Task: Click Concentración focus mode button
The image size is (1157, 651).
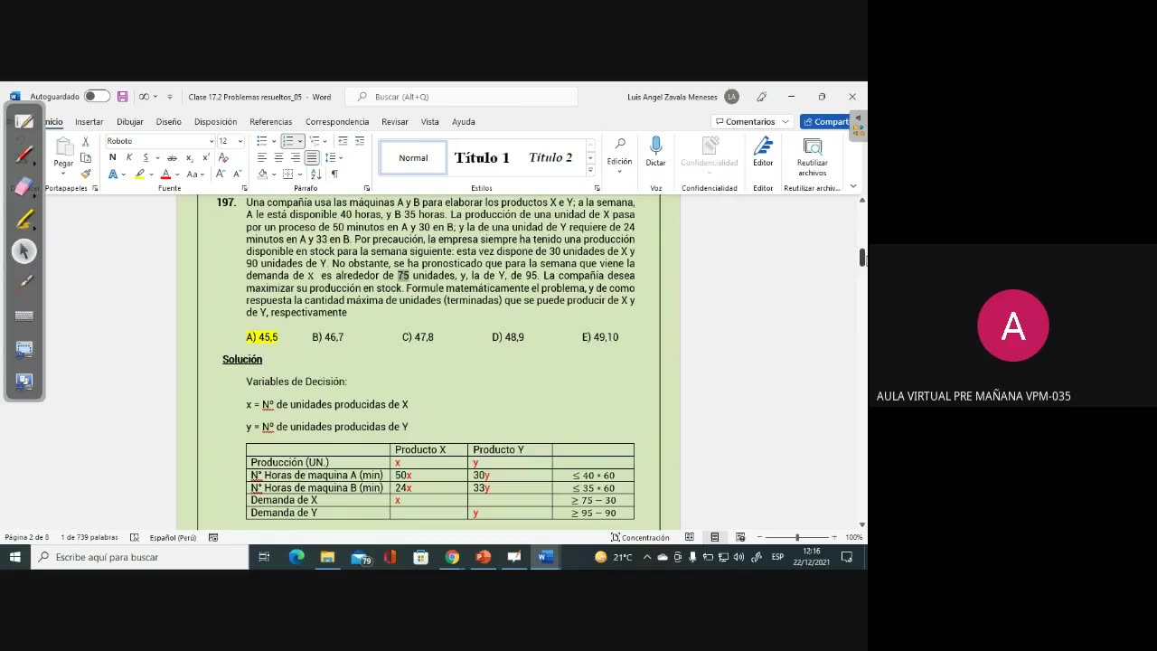Action: [x=640, y=537]
